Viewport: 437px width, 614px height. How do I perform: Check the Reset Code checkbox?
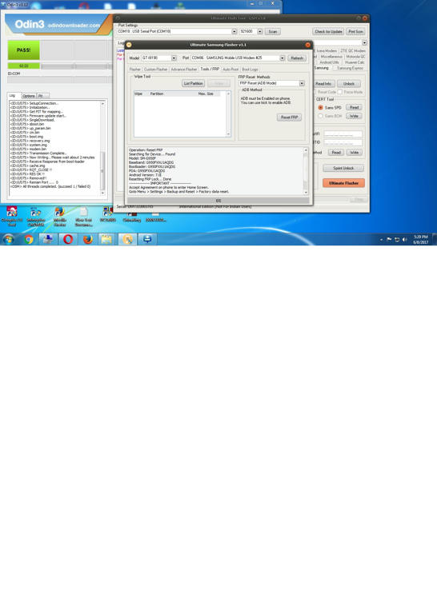tap(315, 92)
